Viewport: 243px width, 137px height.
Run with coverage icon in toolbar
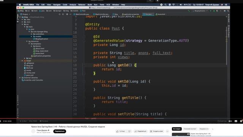pyautogui.click(x=217, y=11)
